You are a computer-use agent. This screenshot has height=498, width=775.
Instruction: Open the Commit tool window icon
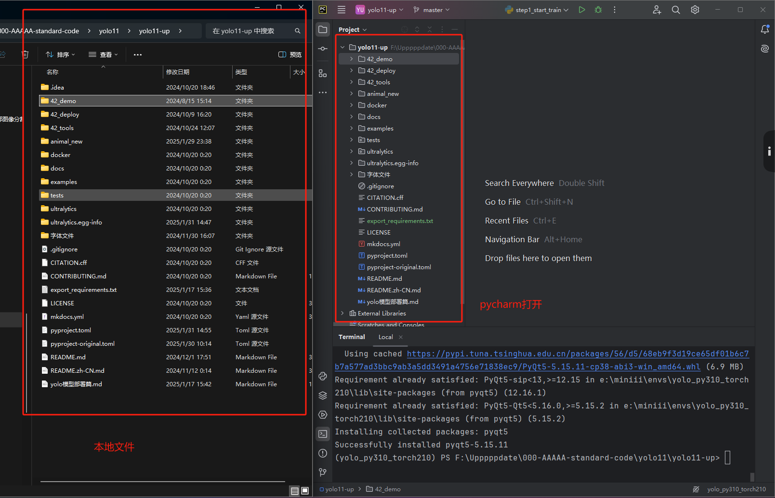click(323, 49)
